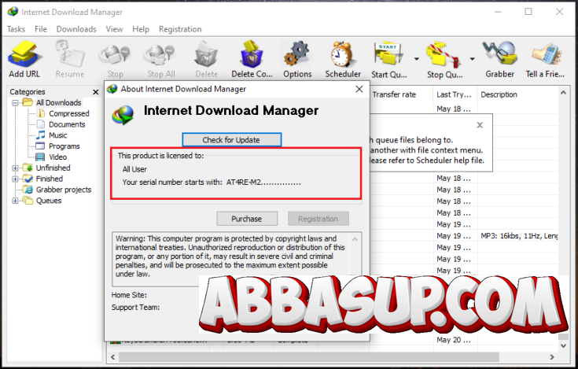This screenshot has height=369, width=578.
Task: Click the Resume toolbar icon
Action: 70,60
